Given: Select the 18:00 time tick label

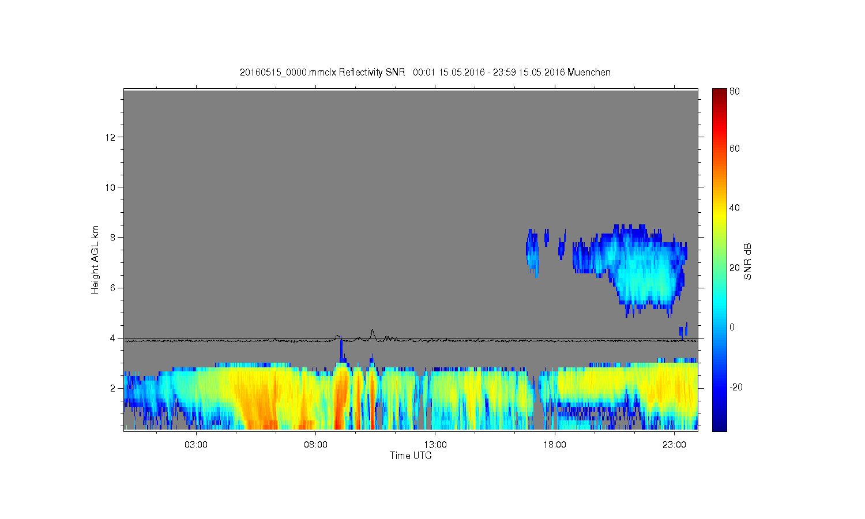Looking at the screenshot, I should pyautogui.click(x=555, y=445).
